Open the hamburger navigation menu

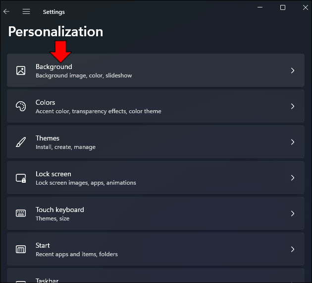(x=26, y=11)
